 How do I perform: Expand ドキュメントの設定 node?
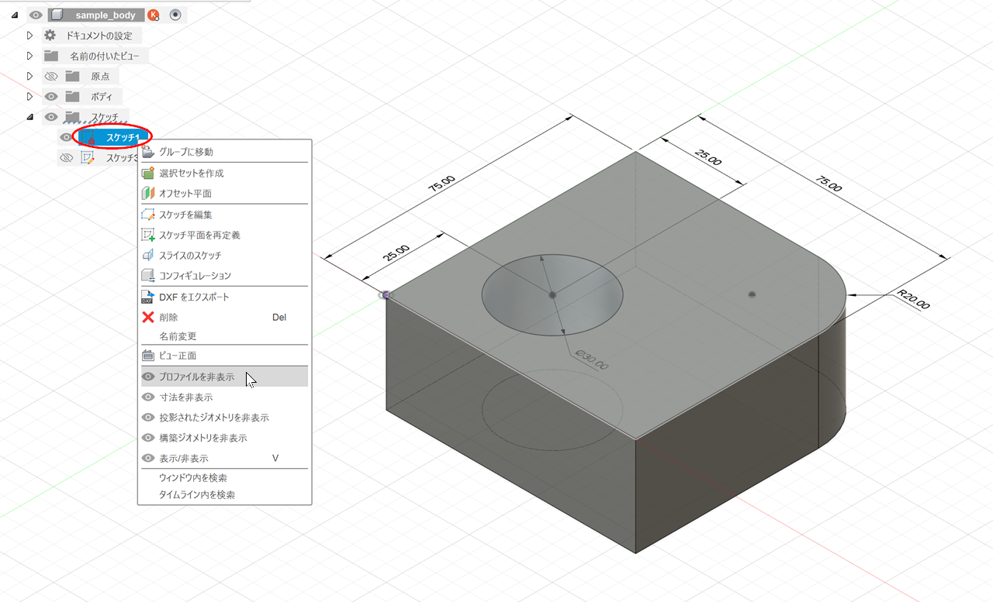30,36
